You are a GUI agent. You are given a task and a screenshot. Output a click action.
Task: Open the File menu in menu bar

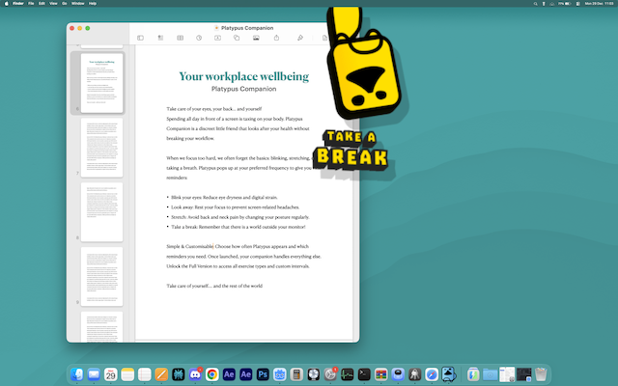pyautogui.click(x=30, y=4)
